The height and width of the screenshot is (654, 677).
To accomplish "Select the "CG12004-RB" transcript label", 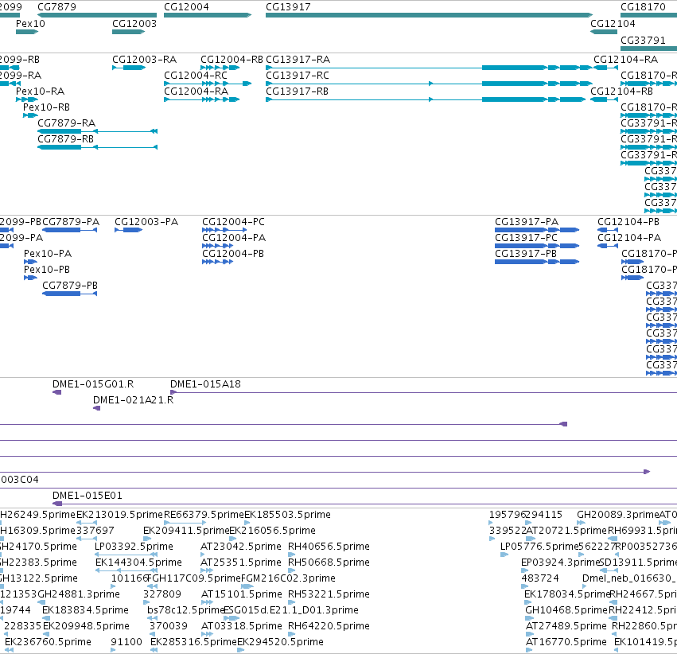I will click(x=232, y=59).
